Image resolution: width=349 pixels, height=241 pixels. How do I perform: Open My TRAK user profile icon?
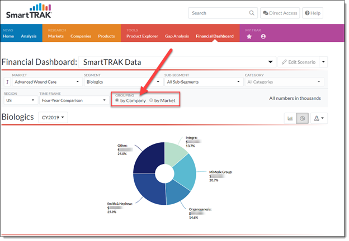[263, 36]
